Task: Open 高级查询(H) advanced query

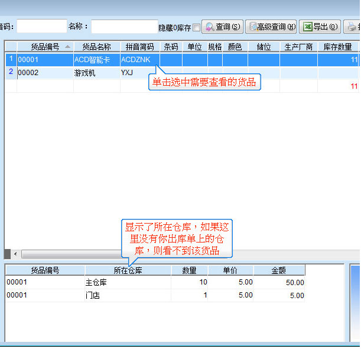Action: tap(271, 27)
